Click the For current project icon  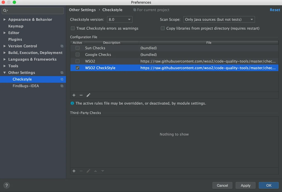[x=134, y=10]
